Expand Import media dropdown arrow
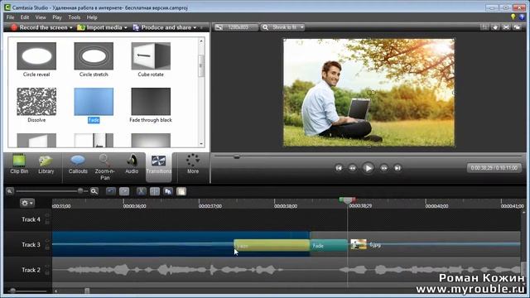Screen dimensions: 530x298 pyautogui.click(x=126, y=27)
